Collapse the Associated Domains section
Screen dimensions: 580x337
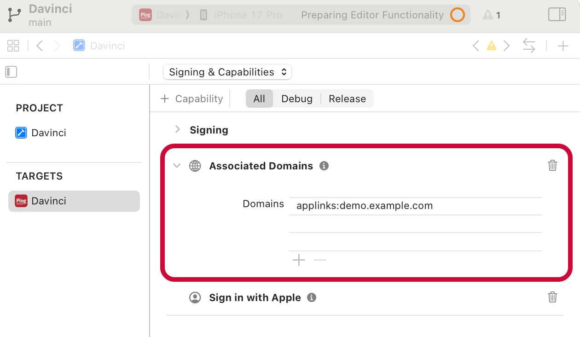pyautogui.click(x=177, y=166)
